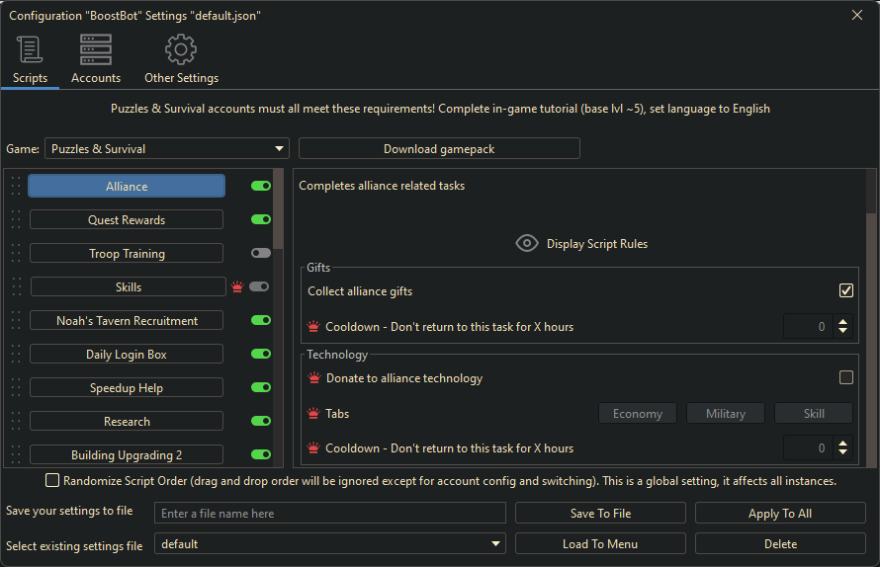
Task: Switch to the Accounts tab
Action: click(x=95, y=59)
